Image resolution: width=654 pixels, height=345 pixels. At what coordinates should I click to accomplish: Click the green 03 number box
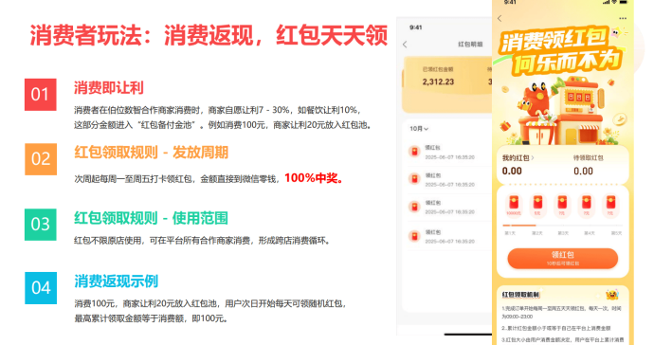41,225
